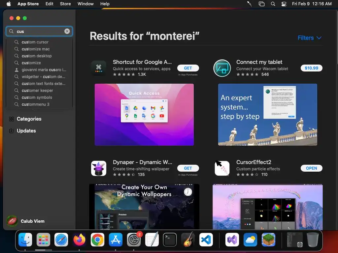Expand the Filters dropdown

[310, 38]
